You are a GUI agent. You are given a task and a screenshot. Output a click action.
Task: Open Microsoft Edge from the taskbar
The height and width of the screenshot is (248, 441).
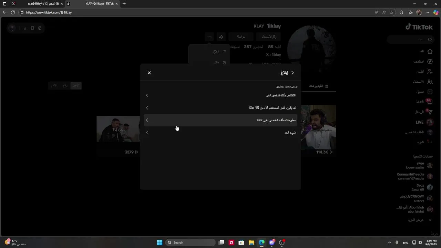[261, 242]
